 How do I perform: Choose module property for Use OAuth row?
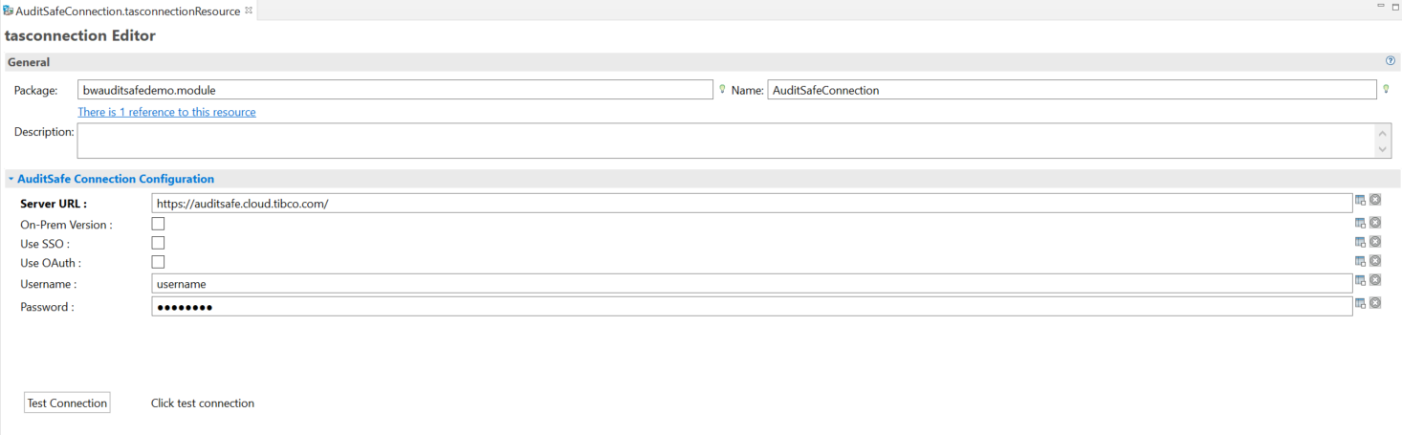[x=1360, y=260]
